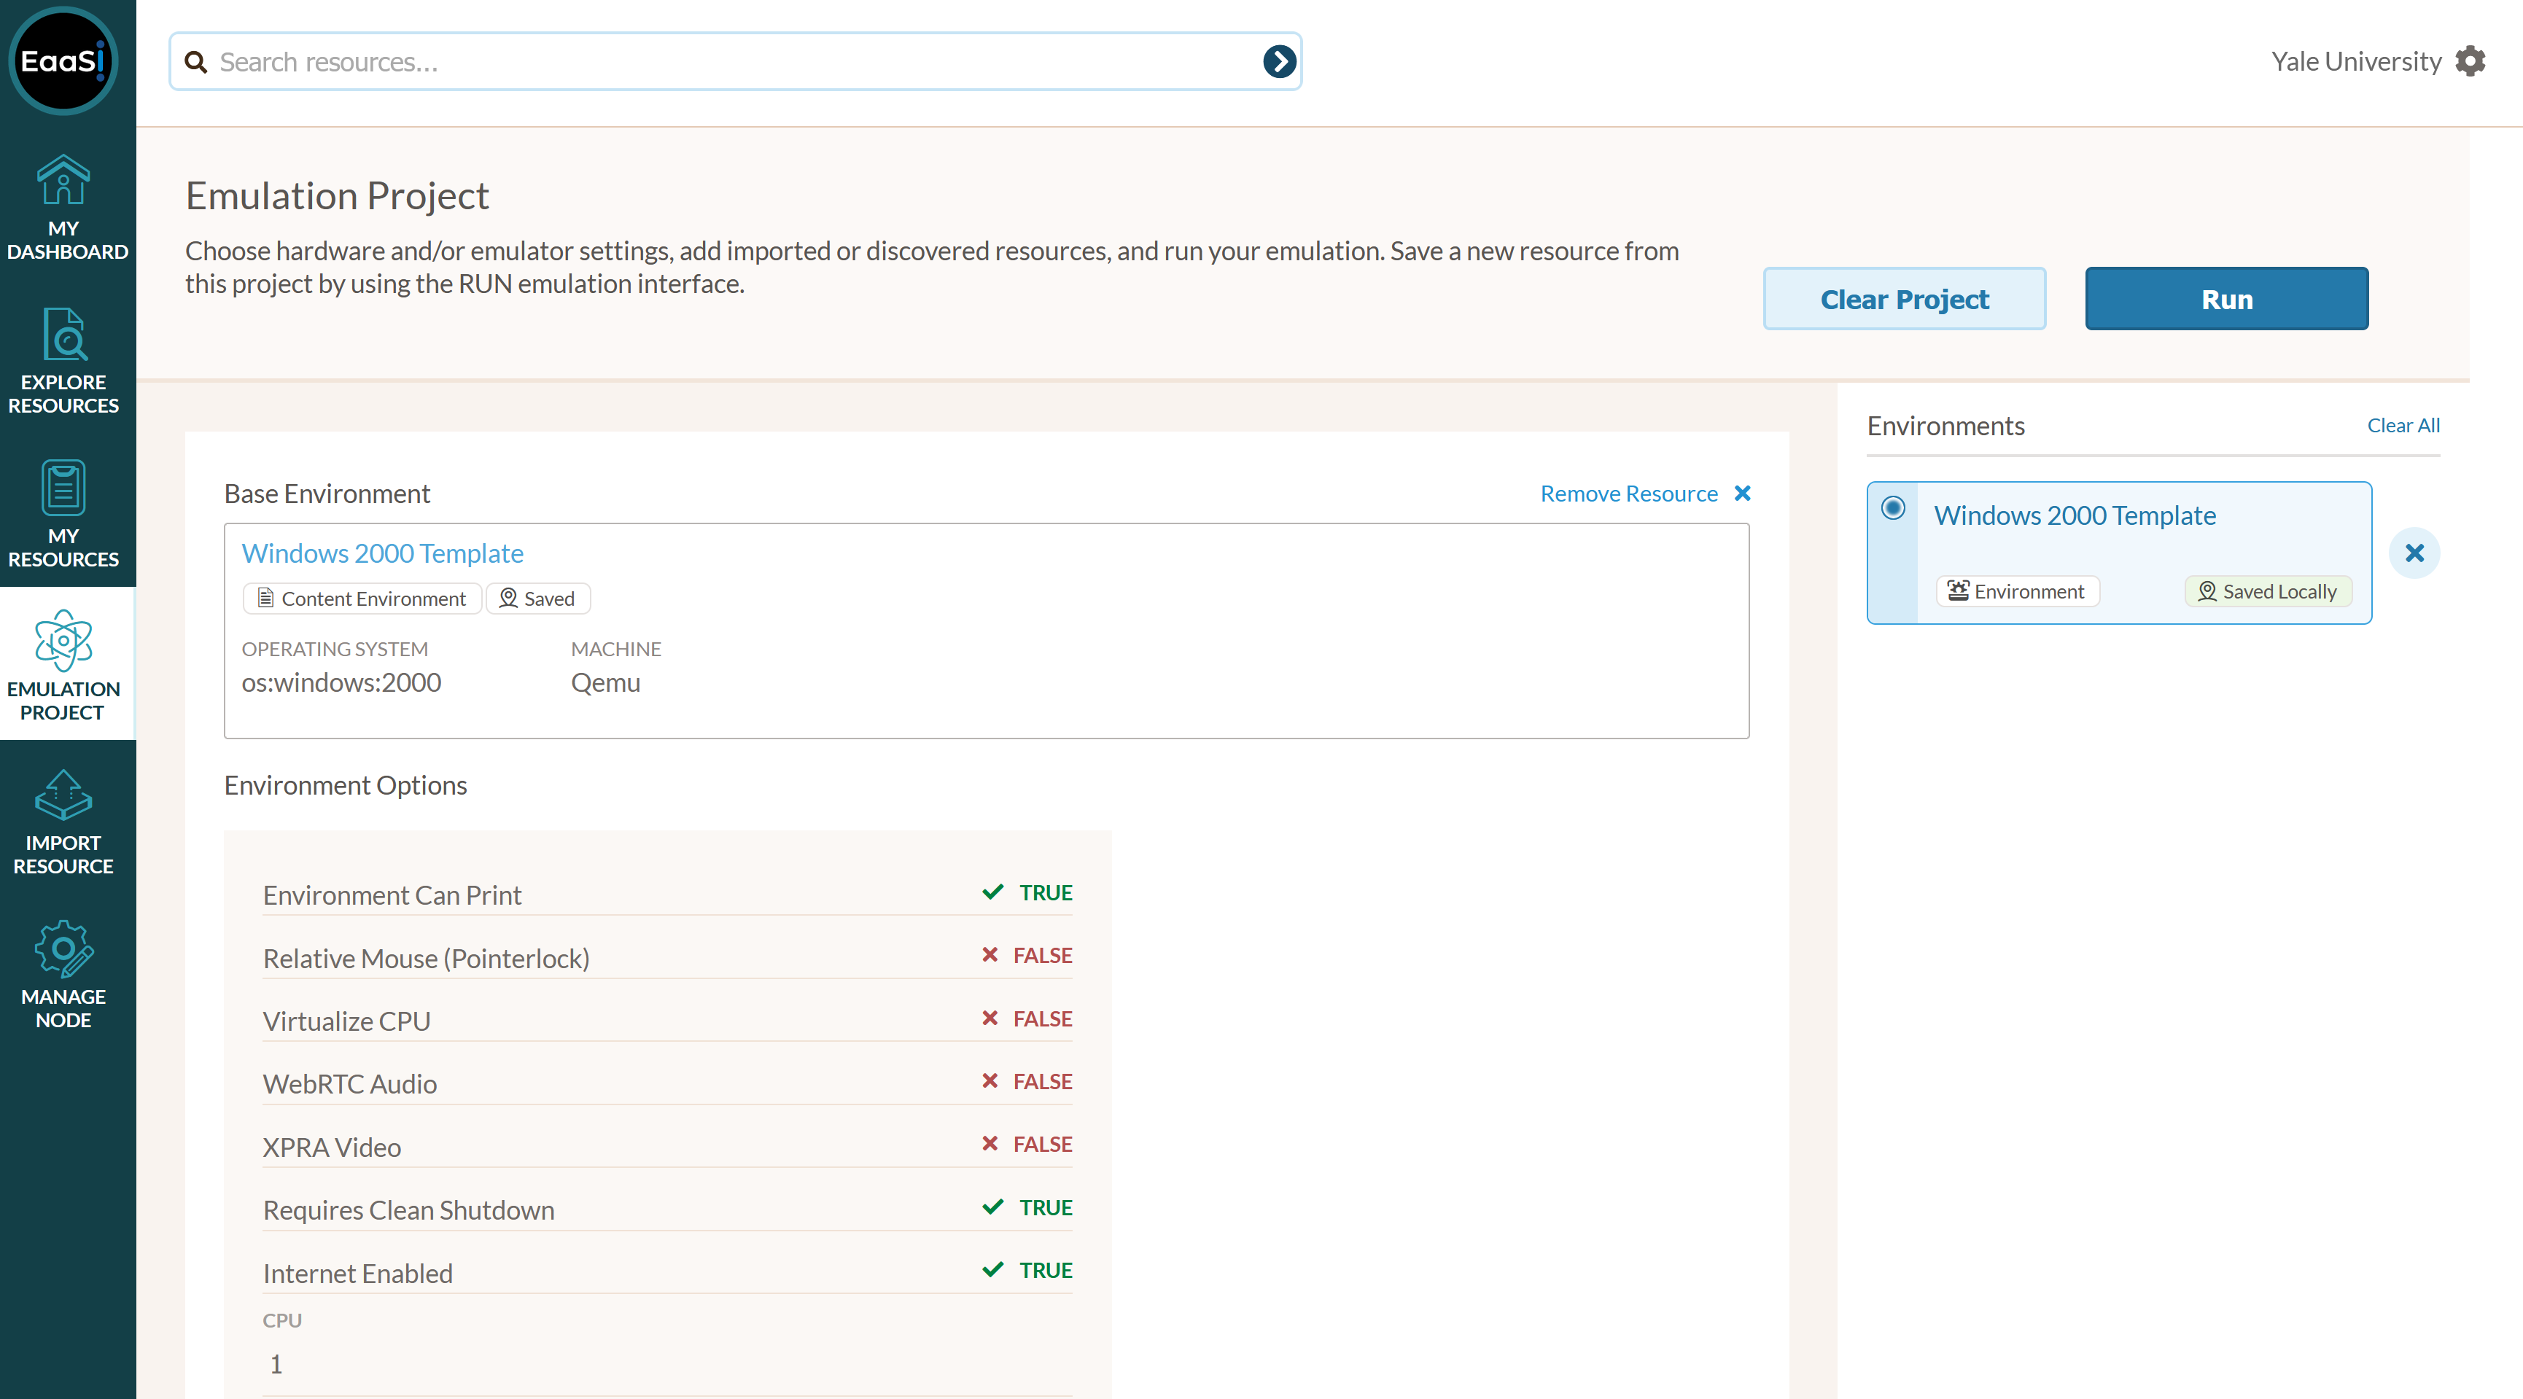Toggle XPRA Video FALSE value
Image resolution: width=2523 pixels, height=1399 pixels.
coord(1027,1144)
